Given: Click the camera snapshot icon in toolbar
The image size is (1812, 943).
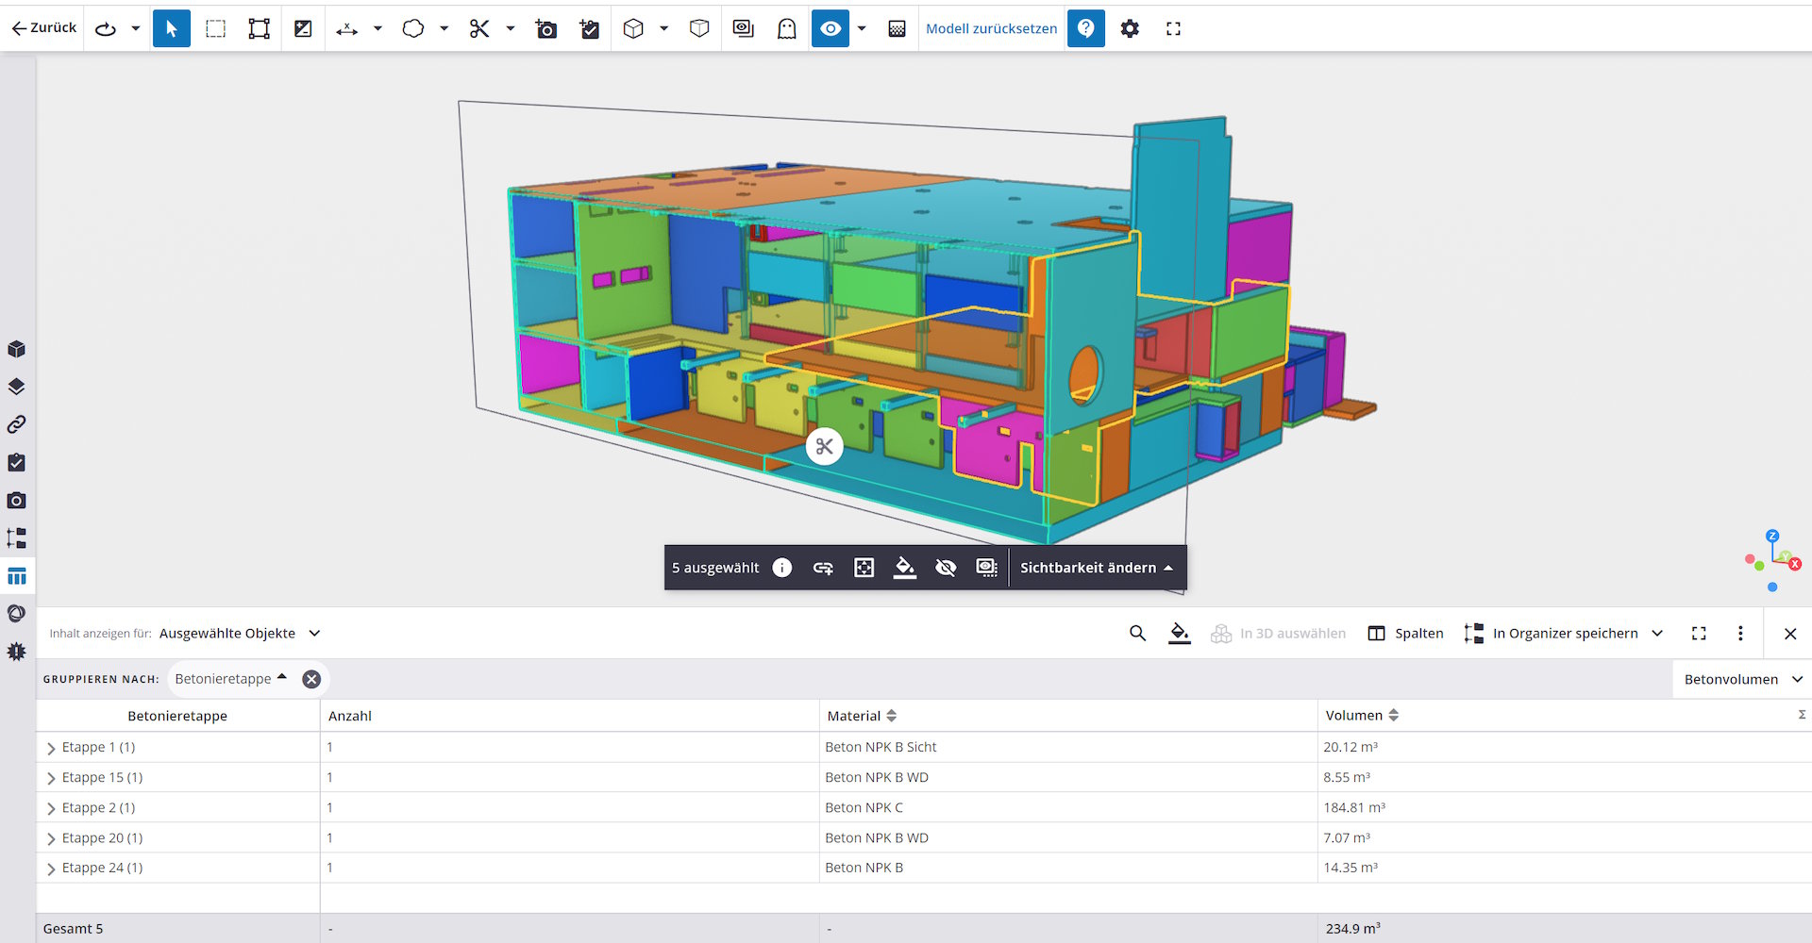Looking at the screenshot, I should click(545, 28).
